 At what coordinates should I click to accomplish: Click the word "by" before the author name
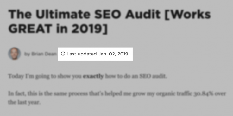[x=27, y=54]
